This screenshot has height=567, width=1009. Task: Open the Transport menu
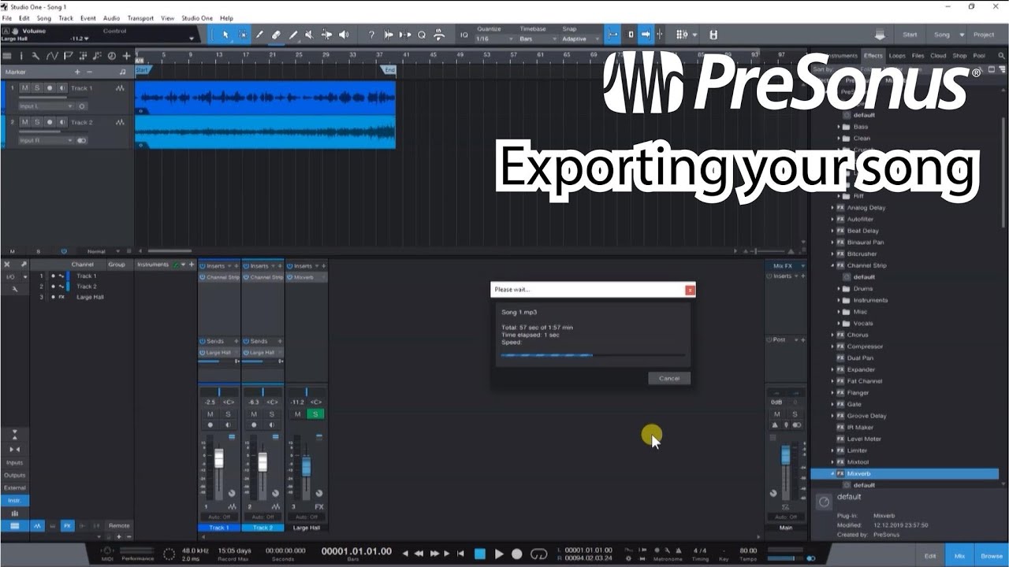140,17
